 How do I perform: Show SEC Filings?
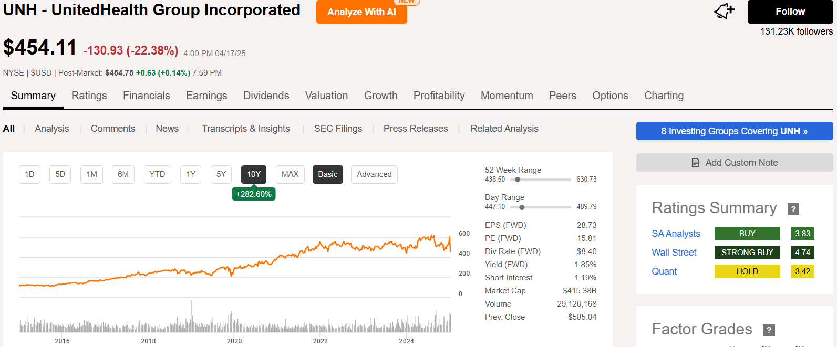point(338,129)
